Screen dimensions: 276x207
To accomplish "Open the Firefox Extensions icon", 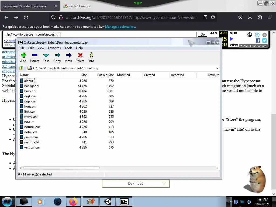I will click(260, 17).
